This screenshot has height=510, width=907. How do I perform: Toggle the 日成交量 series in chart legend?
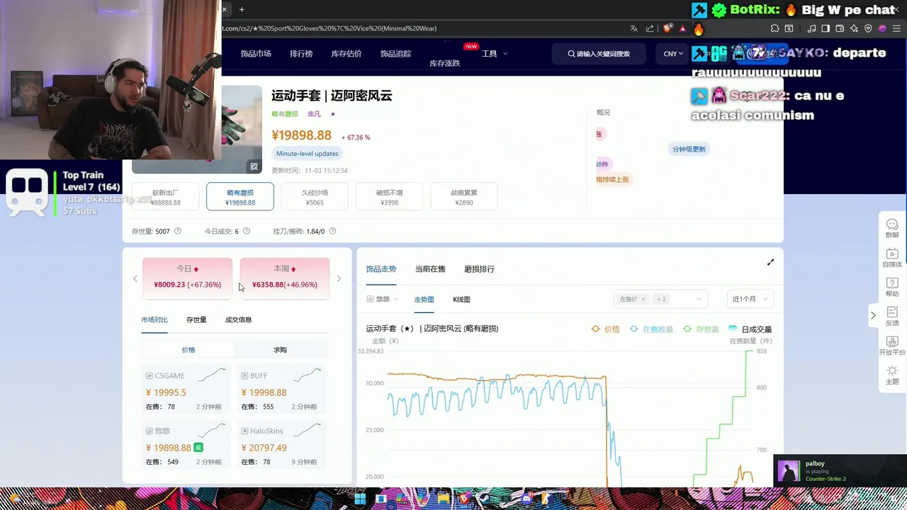(750, 329)
